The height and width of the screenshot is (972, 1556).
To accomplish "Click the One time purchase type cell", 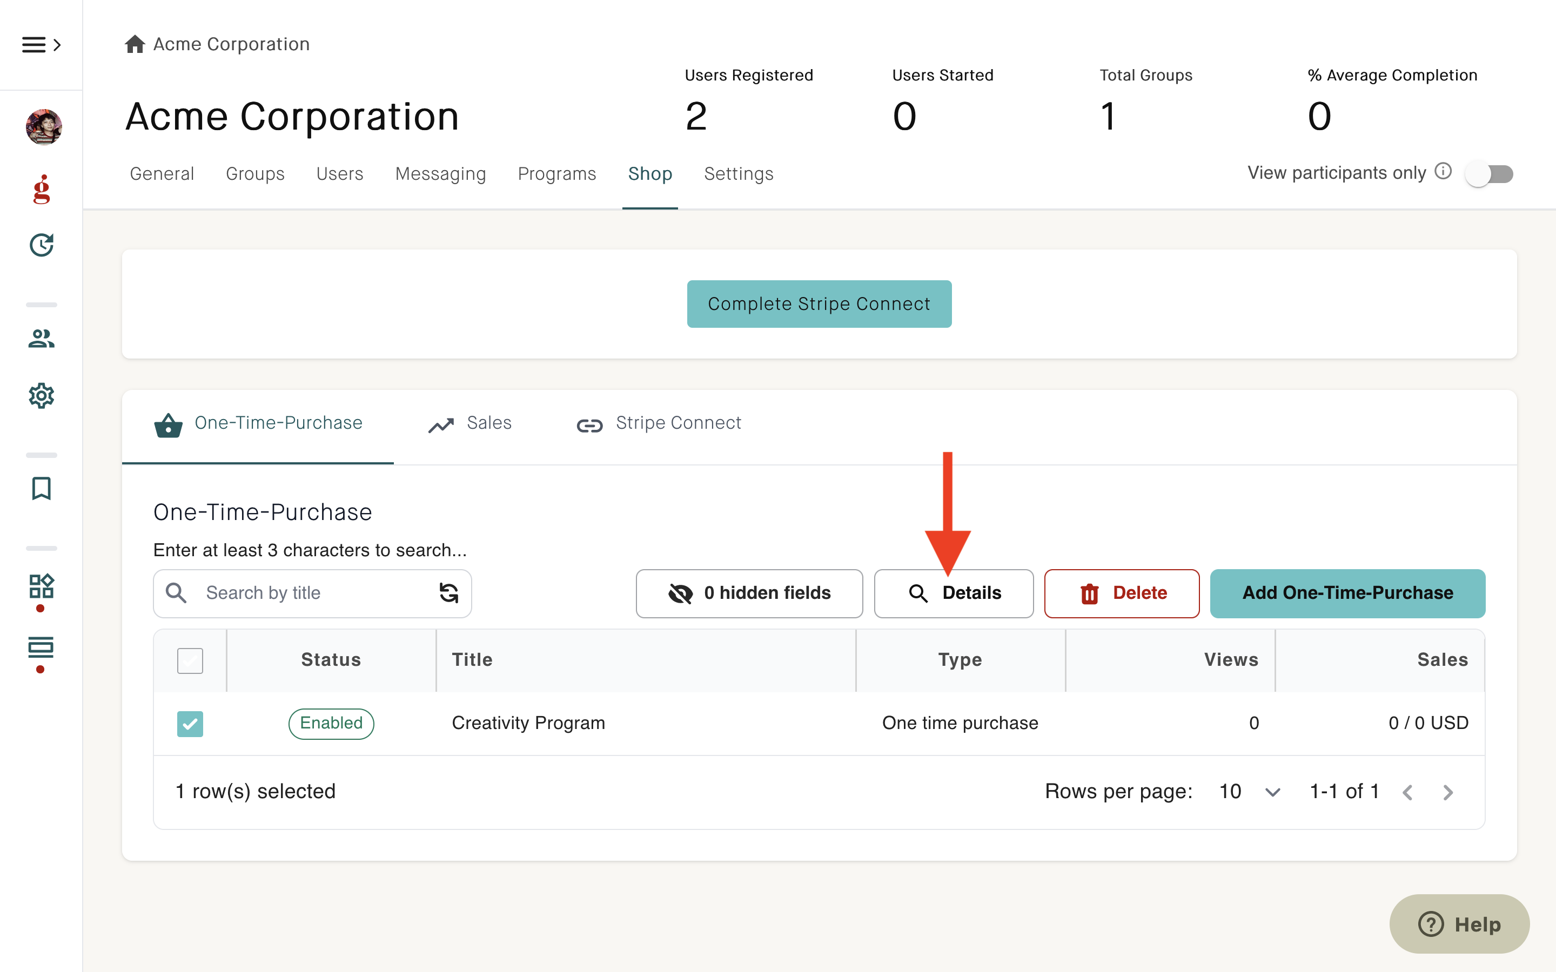I will [x=960, y=723].
